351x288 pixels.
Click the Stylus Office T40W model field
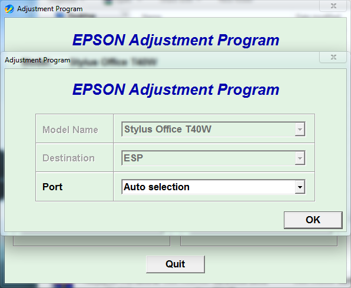[213, 129]
